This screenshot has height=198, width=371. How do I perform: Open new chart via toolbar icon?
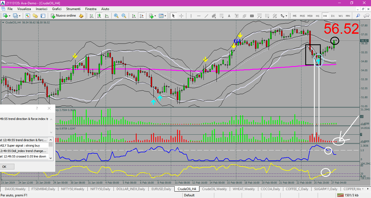pyautogui.click(x=5, y=16)
